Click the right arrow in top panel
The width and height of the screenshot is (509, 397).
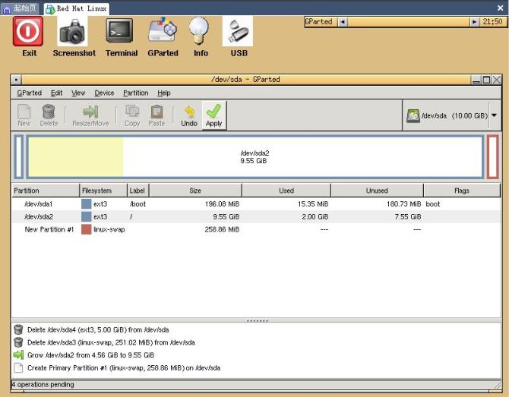(474, 22)
